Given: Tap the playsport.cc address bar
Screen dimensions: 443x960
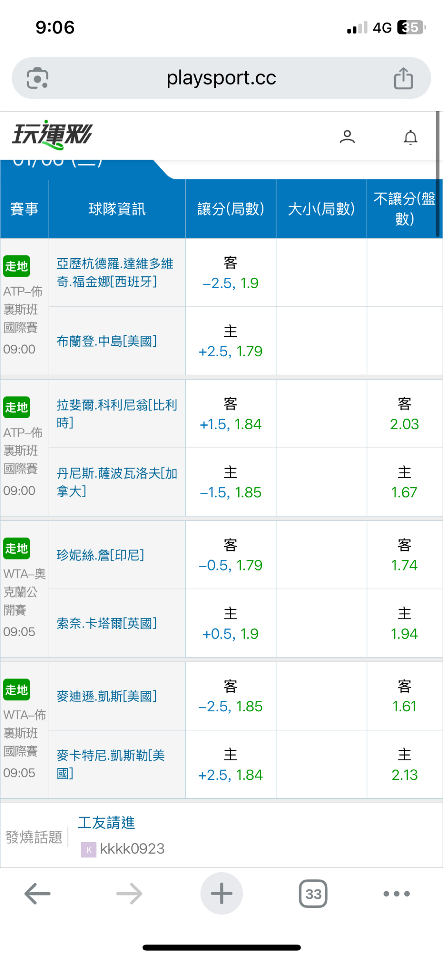Looking at the screenshot, I should click(x=221, y=78).
